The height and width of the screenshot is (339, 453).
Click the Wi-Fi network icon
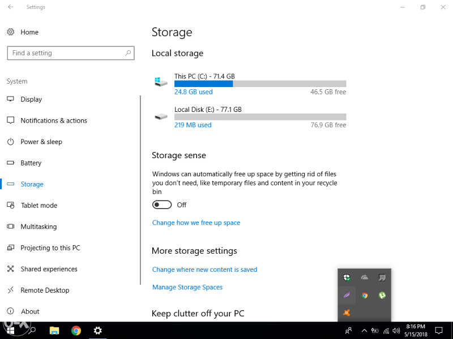386,331
